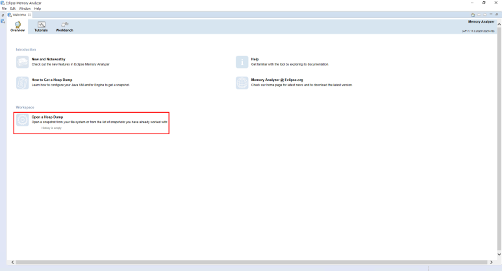Click the Workspace section heading

pos(25,108)
